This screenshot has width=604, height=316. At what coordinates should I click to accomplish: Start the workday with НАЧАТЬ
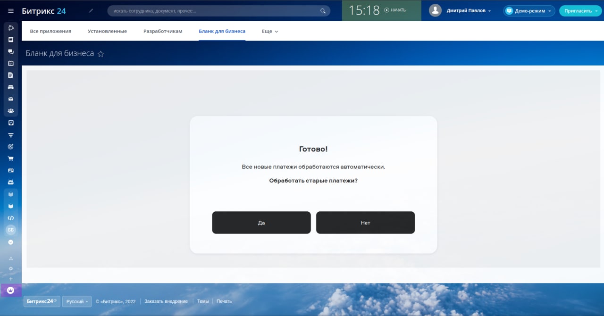pos(395,10)
